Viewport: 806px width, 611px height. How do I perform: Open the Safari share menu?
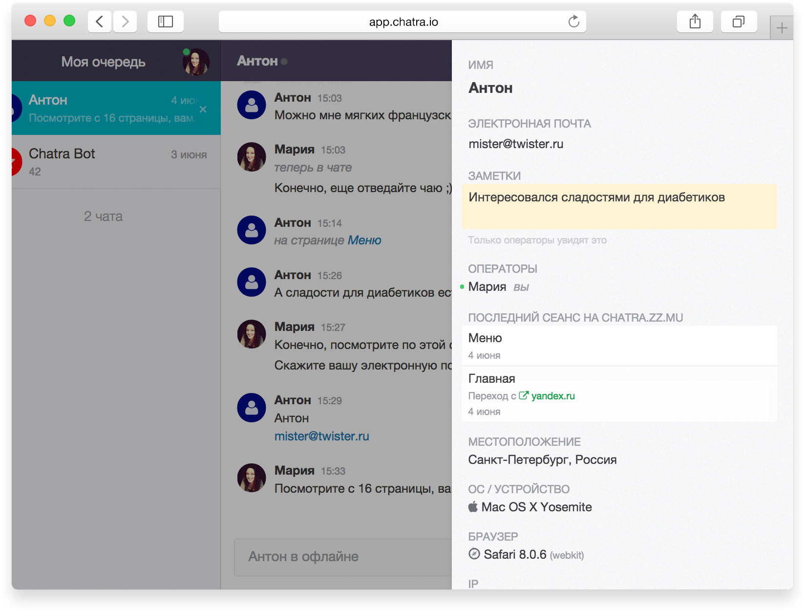(x=695, y=22)
